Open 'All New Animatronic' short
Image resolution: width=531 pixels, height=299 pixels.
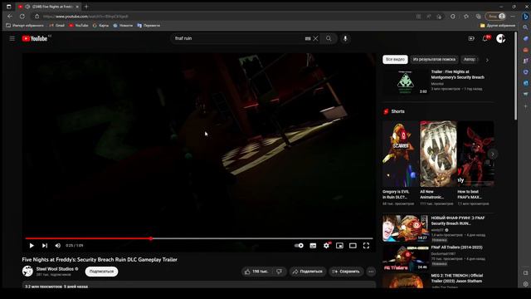click(438, 154)
